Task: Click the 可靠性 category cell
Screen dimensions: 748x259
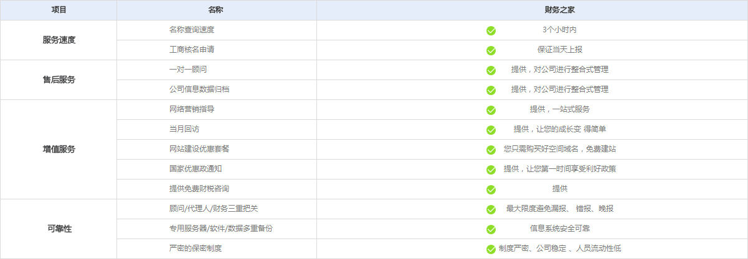Action: (59, 229)
